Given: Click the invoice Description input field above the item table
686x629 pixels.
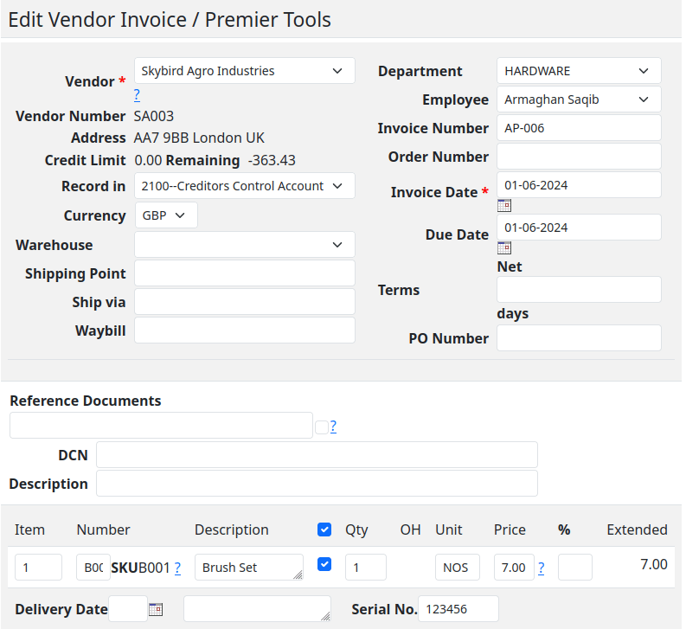Looking at the screenshot, I should [x=317, y=484].
